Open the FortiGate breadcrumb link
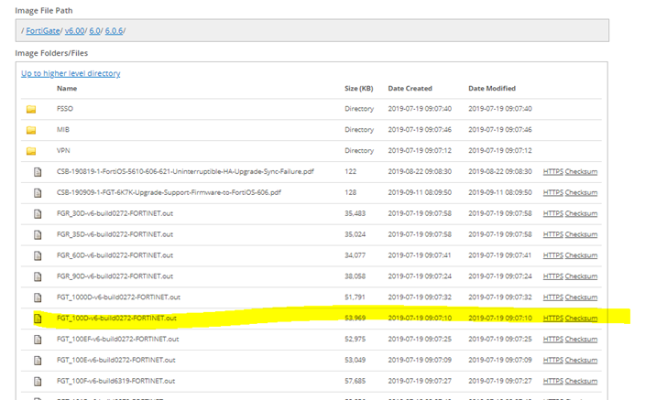This screenshot has height=400, width=645. click(42, 31)
